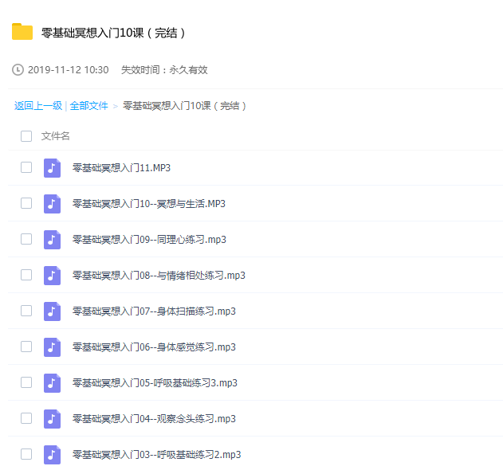Click the share date 2019-11-12 10:30
The image size is (503, 470).
pos(69,70)
